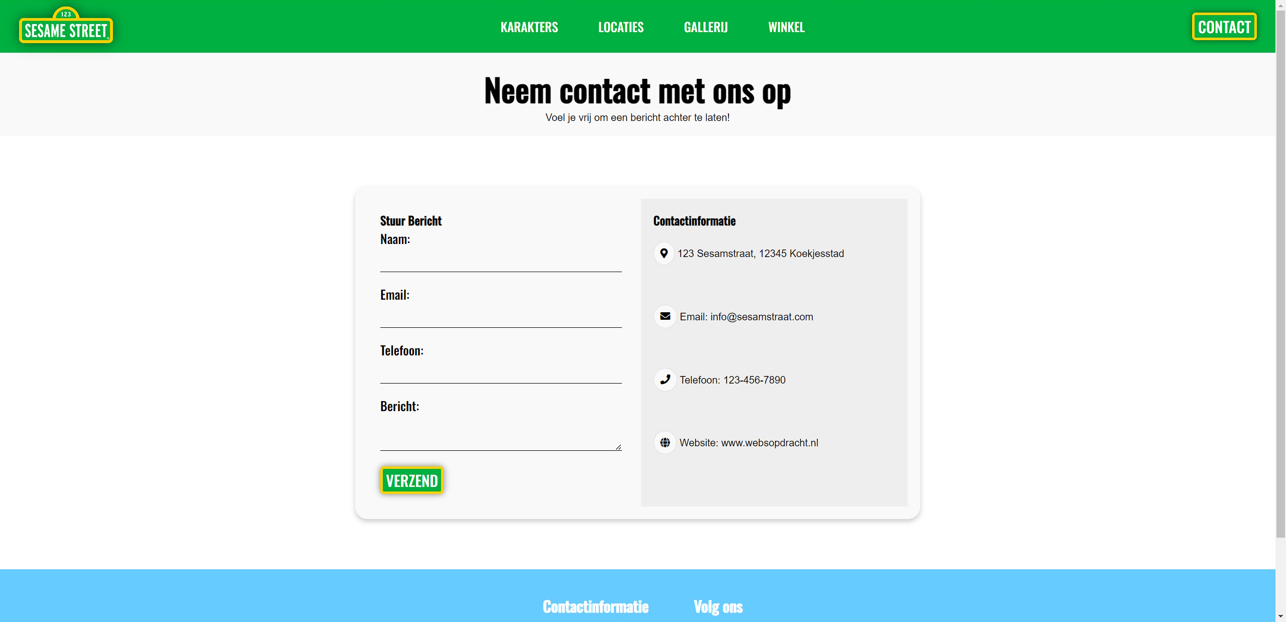Viewport: 1286px width, 622px height.
Task: Click the email envelope icon
Action: [x=664, y=316]
